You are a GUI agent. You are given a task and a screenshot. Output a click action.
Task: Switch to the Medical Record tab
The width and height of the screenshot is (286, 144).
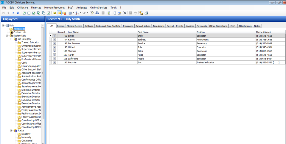[x=74, y=26]
